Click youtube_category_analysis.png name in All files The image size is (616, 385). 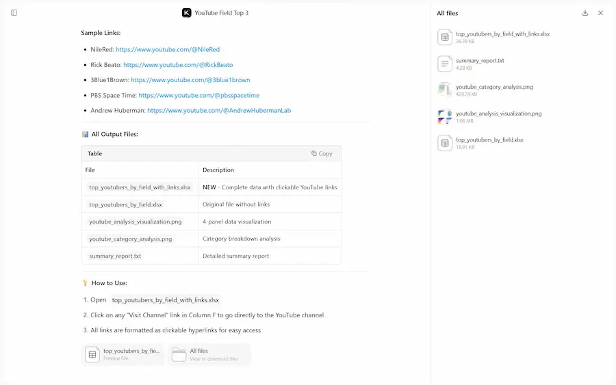(494, 87)
